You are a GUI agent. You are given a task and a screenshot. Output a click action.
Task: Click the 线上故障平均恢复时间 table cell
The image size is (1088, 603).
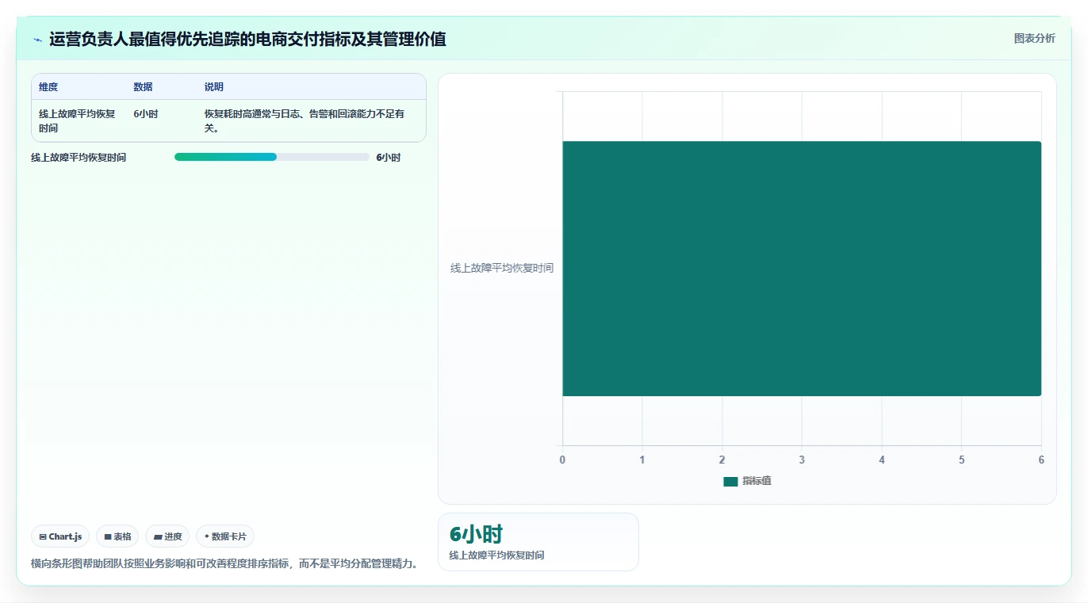tap(77, 120)
